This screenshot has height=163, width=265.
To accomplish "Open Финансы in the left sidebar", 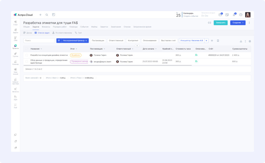I will coord(15,90).
